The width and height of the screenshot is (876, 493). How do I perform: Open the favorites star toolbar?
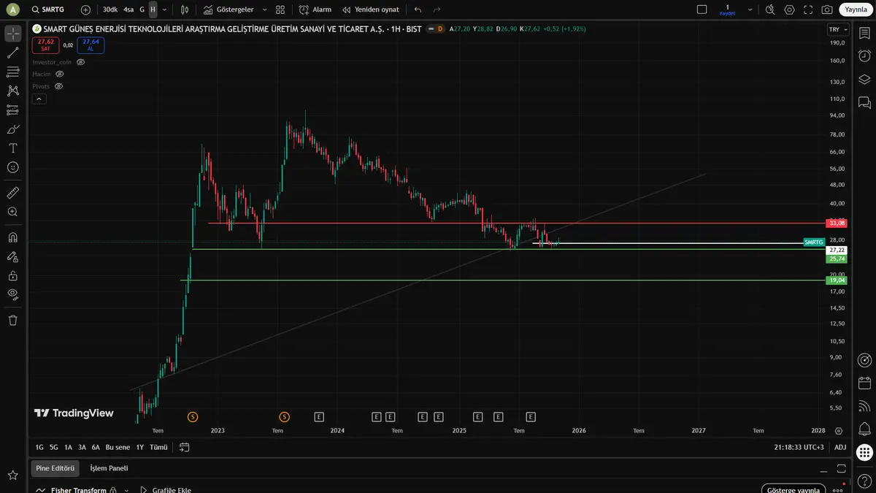[13, 475]
